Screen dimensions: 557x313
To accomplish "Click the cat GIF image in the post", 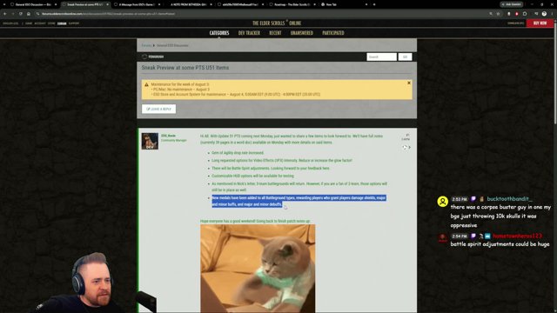I will click(x=258, y=269).
